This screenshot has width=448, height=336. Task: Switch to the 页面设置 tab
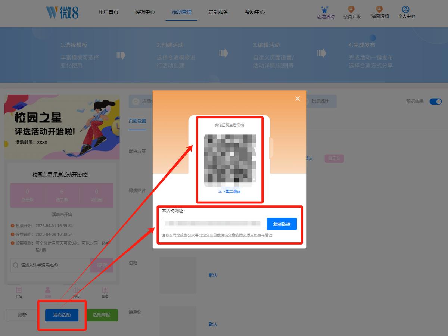click(137, 121)
